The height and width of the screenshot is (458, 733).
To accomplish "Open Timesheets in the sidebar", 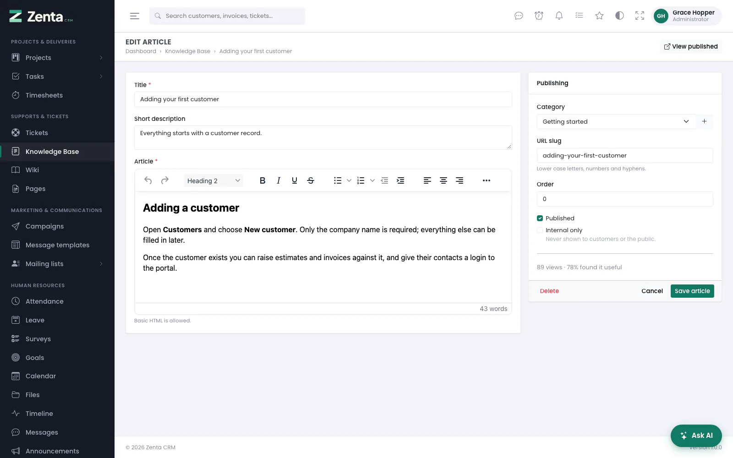I will click(57, 95).
